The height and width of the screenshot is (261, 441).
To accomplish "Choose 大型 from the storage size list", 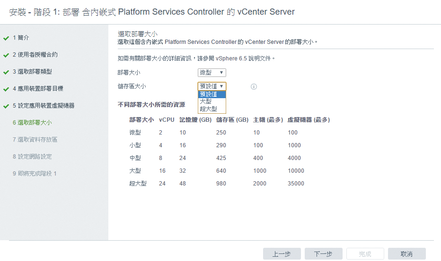I will click(212, 101).
